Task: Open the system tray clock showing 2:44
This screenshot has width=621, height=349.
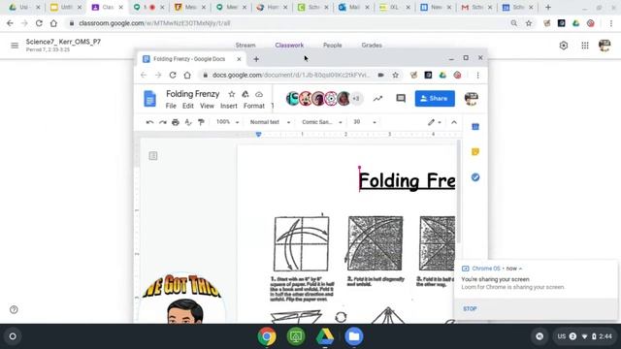Action: [605, 336]
